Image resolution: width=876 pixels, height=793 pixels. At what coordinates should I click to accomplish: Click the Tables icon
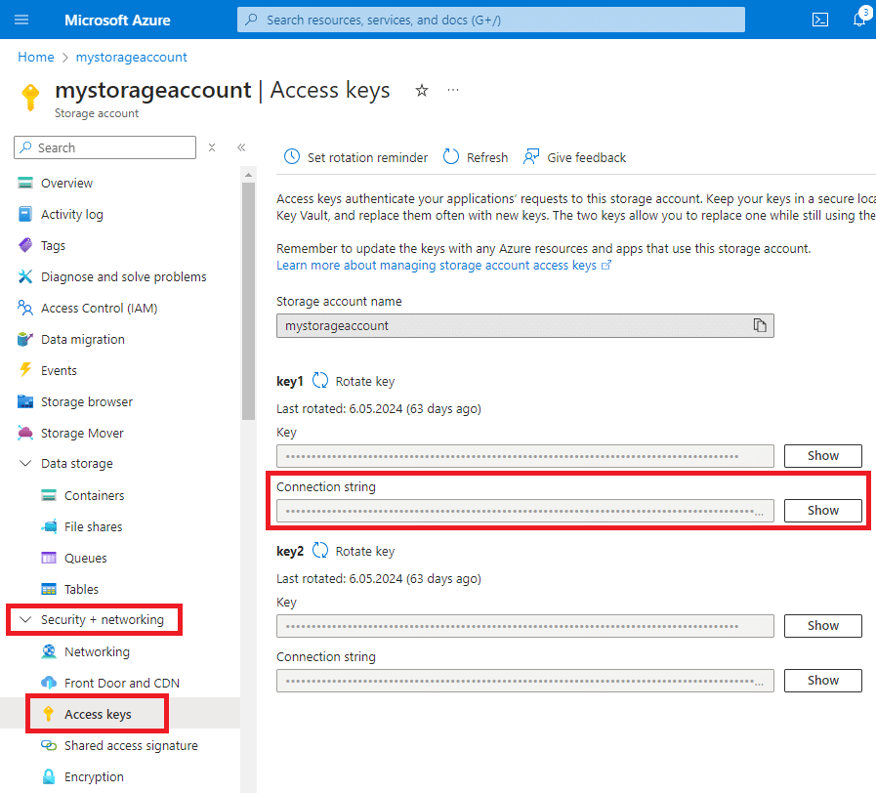tap(49, 589)
